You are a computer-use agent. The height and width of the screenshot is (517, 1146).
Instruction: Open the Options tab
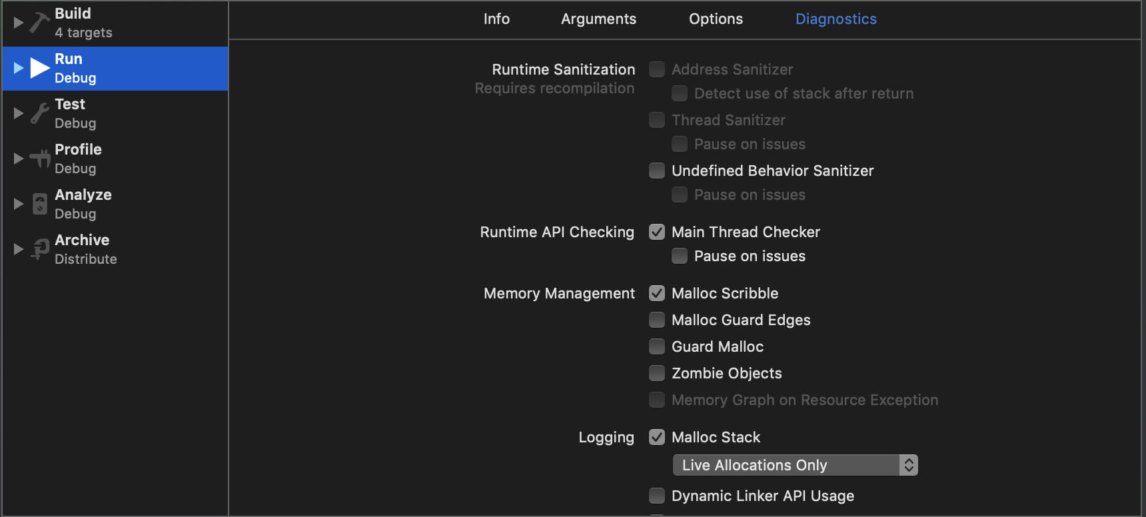click(716, 19)
